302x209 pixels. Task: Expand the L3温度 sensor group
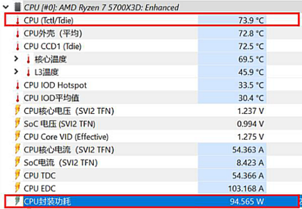[16, 72]
